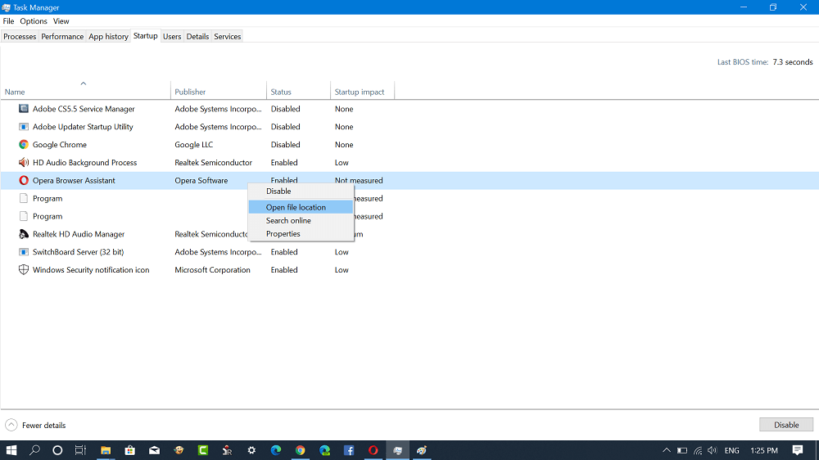The image size is (819, 460).
Task: Click the 1:25 PM clock
Action: point(764,450)
